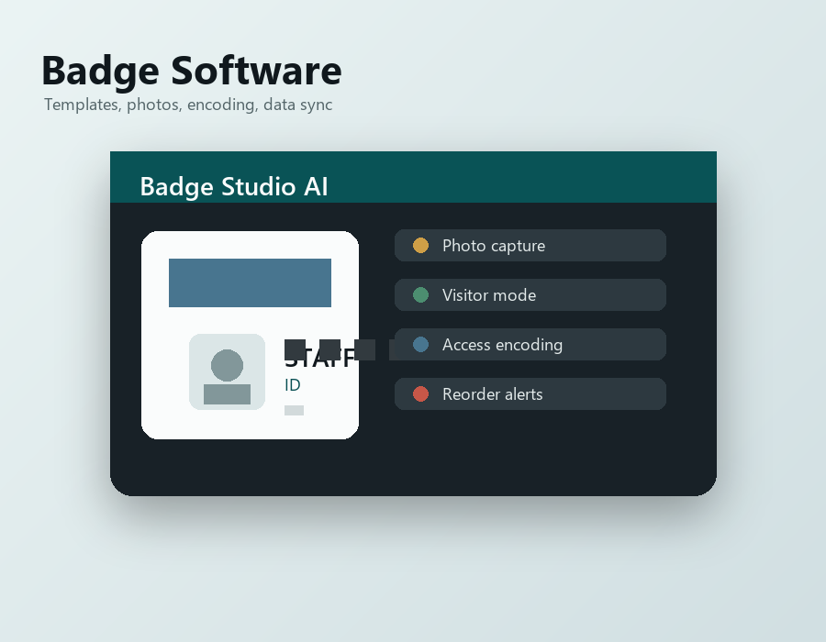
Task: Select the staff badge card preview
Action: click(x=250, y=335)
